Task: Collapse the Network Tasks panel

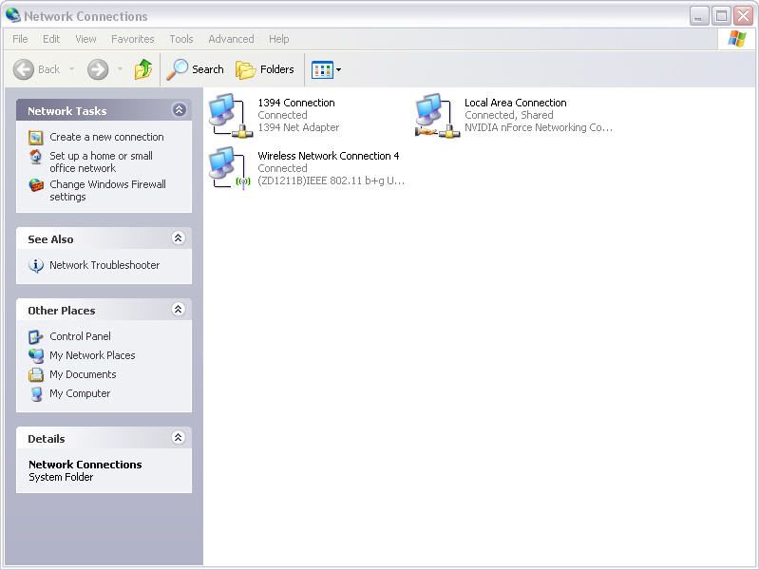Action: click(180, 110)
